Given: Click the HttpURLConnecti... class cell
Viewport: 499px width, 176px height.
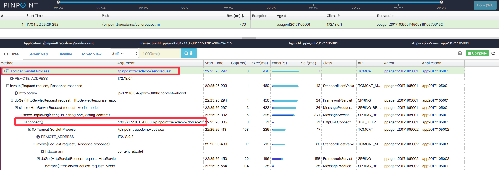Looking at the screenshot, I should [339, 122].
